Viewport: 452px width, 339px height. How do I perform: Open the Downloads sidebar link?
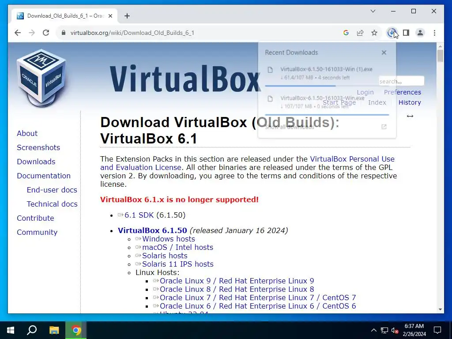pos(36,162)
